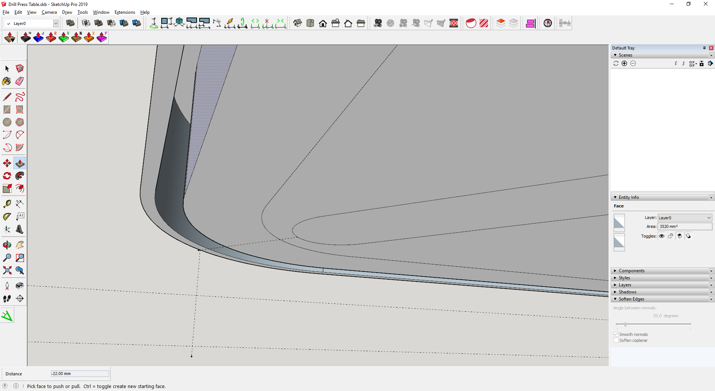Check the Soften coplanar option
715x391 pixels.
(616, 340)
